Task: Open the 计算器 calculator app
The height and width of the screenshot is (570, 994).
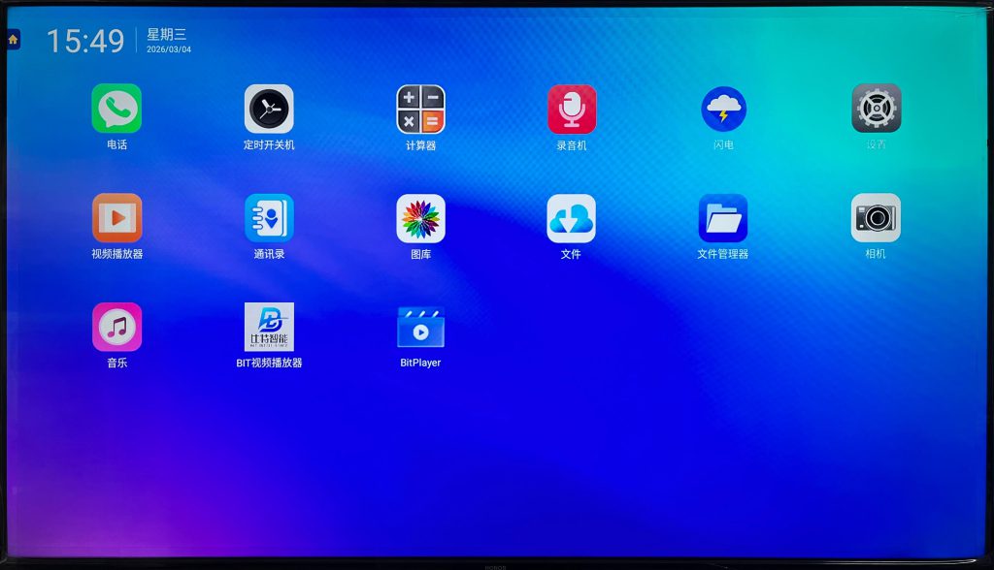Action: (x=420, y=109)
